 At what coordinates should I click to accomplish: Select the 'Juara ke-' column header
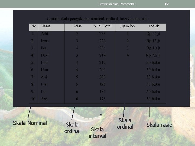[128, 26]
